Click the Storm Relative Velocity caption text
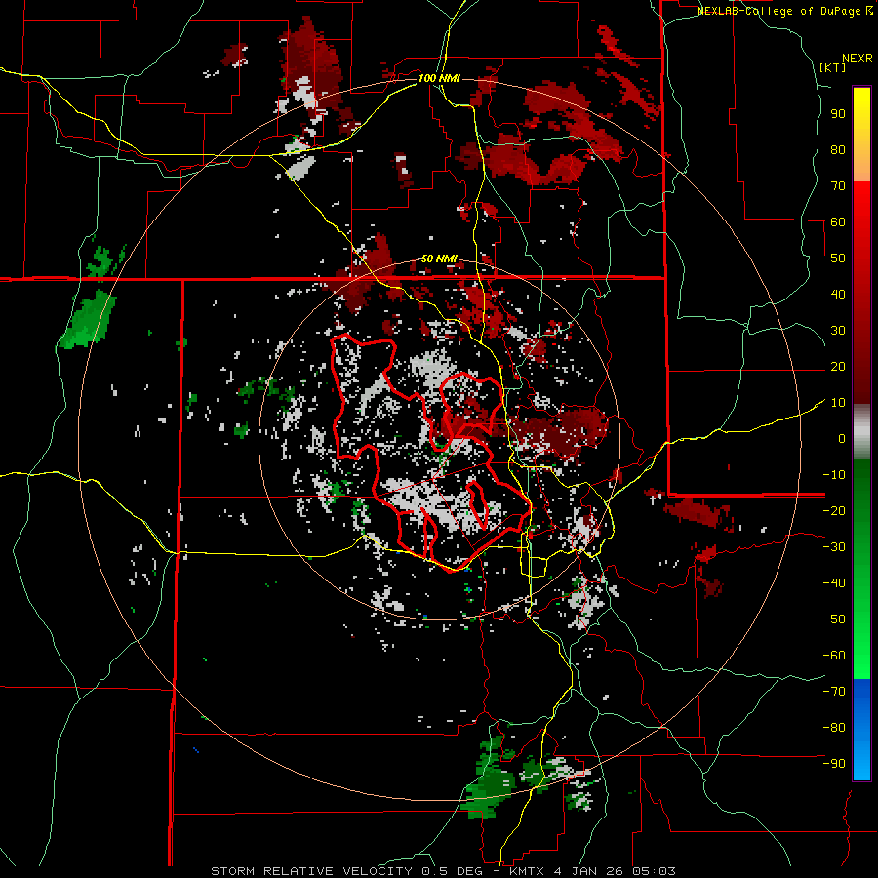 pyautogui.click(x=443, y=871)
